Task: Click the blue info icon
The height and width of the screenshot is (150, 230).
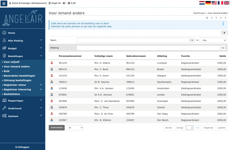Action: click(x=223, y=24)
